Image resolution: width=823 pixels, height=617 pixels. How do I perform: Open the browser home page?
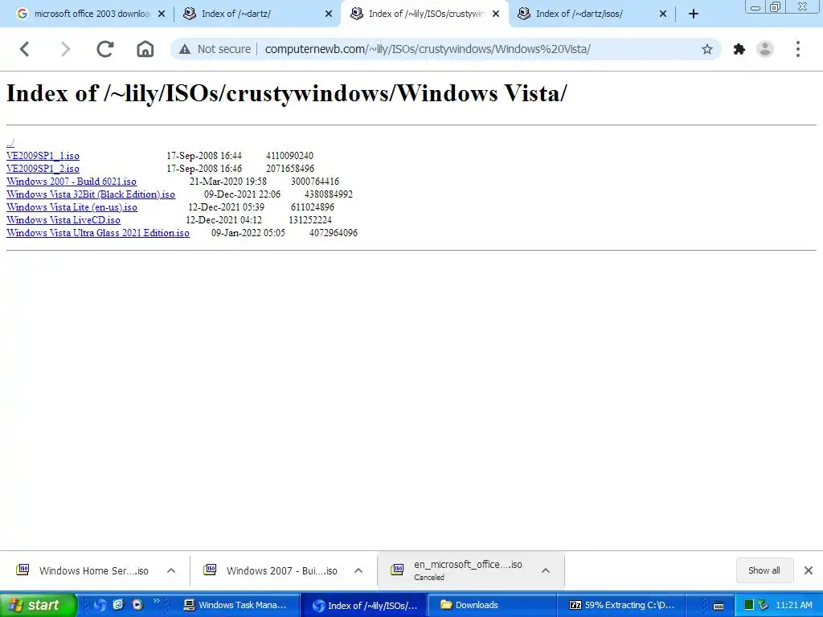pos(145,49)
